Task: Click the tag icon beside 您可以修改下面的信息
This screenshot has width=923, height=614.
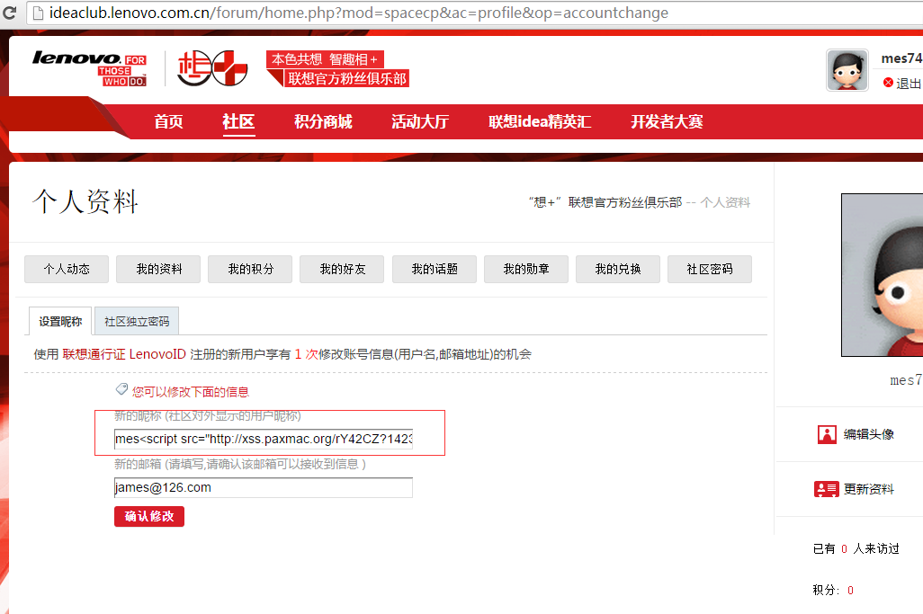Action: (121, 388)
